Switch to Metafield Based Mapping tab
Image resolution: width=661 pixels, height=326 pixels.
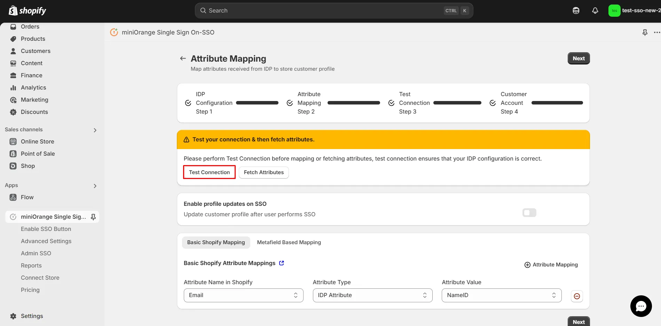point(289,242)
